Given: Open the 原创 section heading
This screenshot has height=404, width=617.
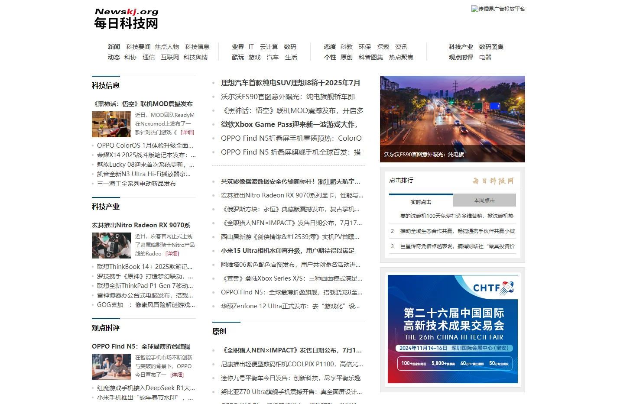Looking at the screenshot, I should (x=219, y=331).
